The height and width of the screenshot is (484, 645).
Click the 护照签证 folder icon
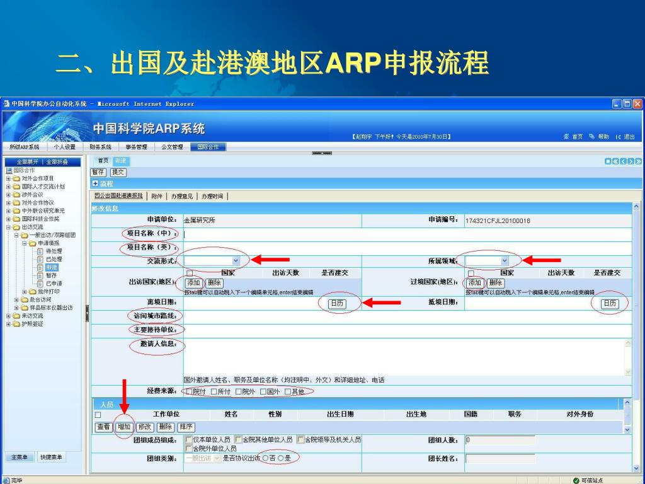pos(16,324)
